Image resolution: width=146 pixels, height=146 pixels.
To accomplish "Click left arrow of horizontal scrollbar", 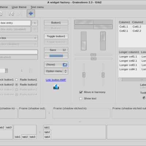I will coord(120,80).
